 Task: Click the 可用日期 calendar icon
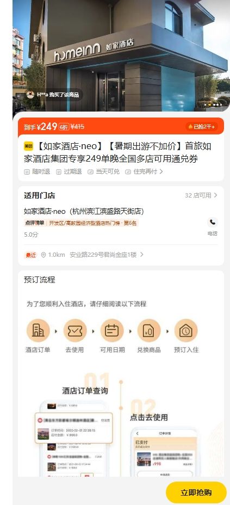click(x=112, y=330)
